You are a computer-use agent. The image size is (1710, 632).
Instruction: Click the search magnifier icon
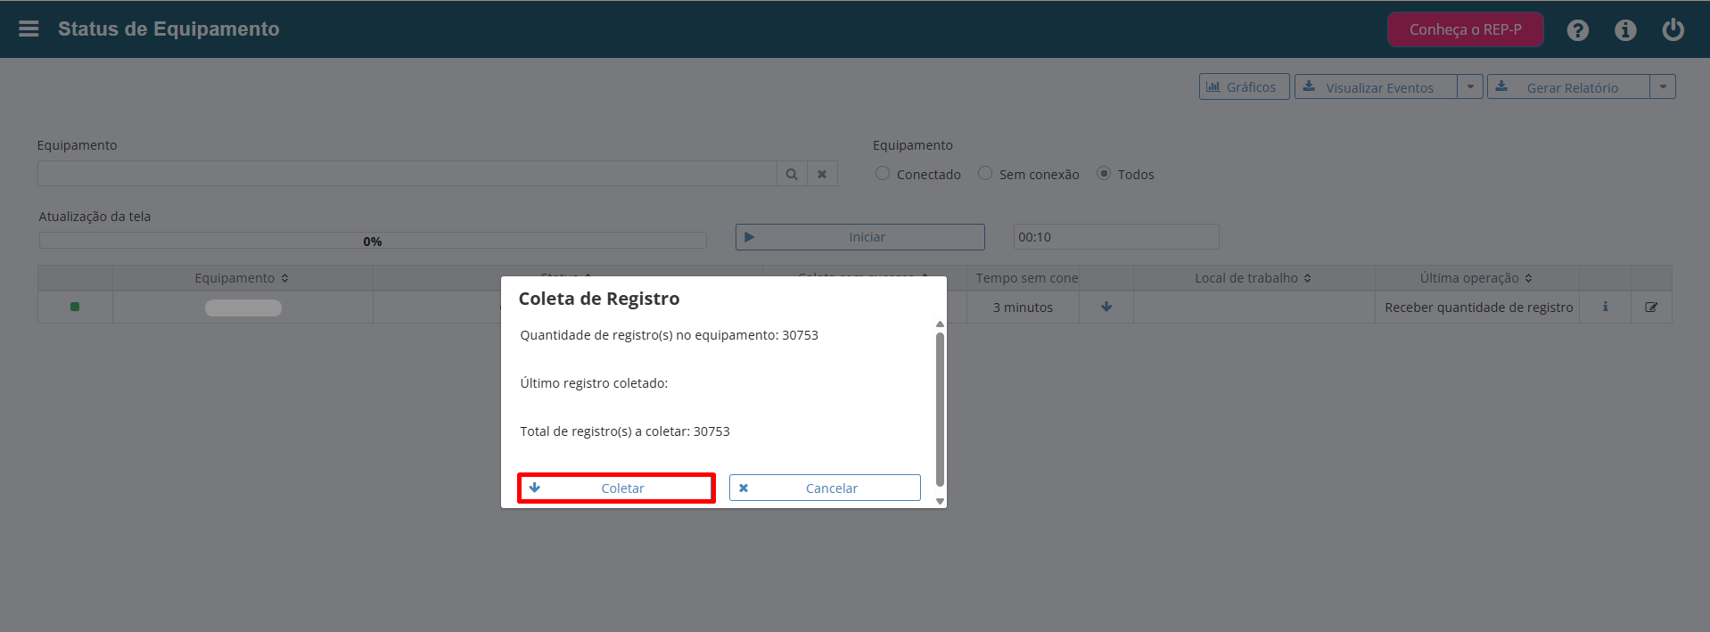[792, 174]
